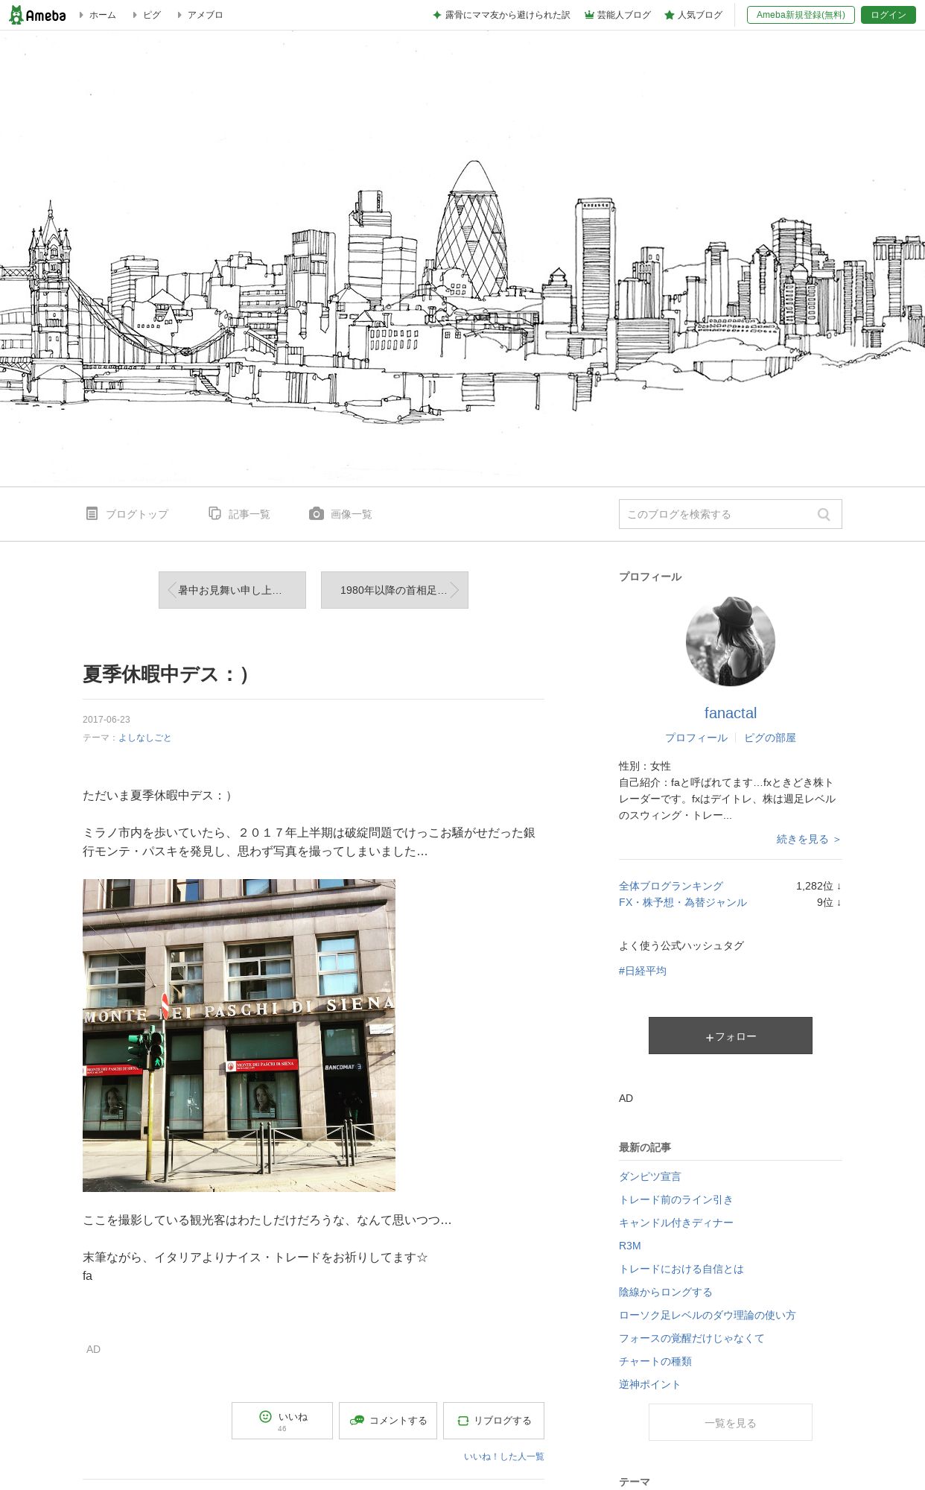
Task: Click the London skyline header image
Action: [x=462, y=259]
